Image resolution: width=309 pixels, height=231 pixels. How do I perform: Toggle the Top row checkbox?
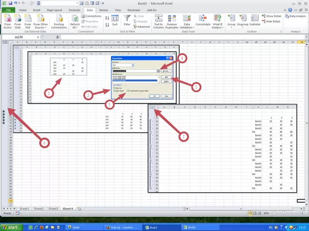point(114,87)
